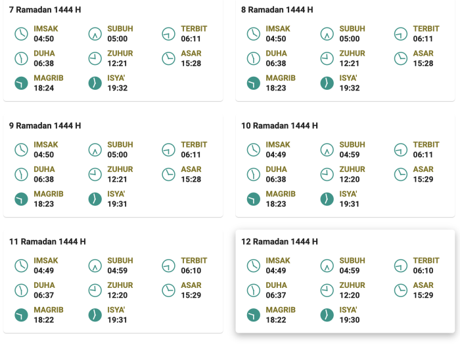Click Magrib time 18:24 on 7 Ramadan
The width and height of the screenshot is (460, 345).
[44, 88]
